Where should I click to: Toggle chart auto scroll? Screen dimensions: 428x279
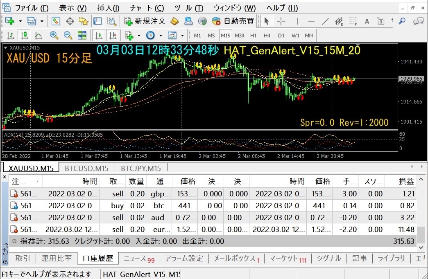coord(99,35)
